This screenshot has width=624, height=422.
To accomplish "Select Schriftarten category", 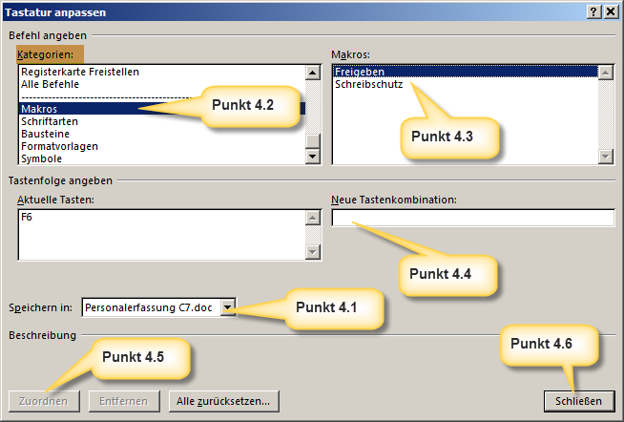I will click(x=50, y=122).
